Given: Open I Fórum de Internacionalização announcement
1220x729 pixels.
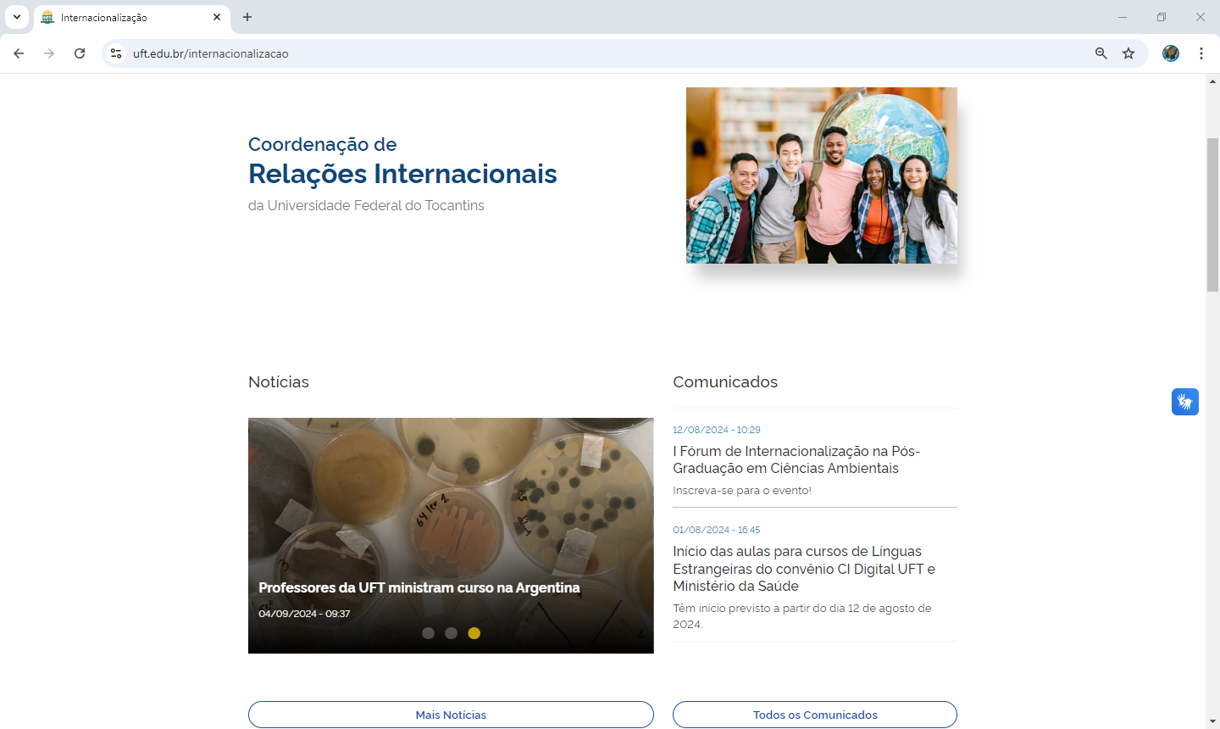Looking at the screenshot, I should pos(796,459).
